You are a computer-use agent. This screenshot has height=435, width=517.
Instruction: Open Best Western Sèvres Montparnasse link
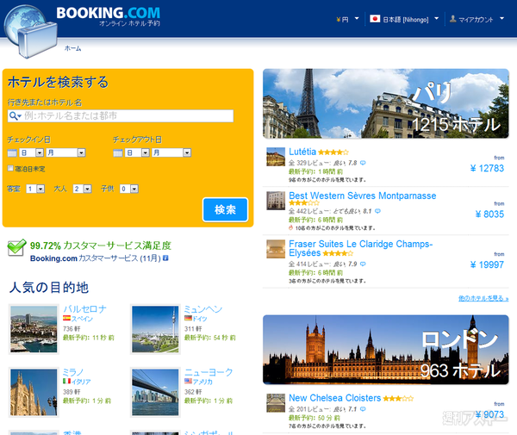tap(363, 196)
